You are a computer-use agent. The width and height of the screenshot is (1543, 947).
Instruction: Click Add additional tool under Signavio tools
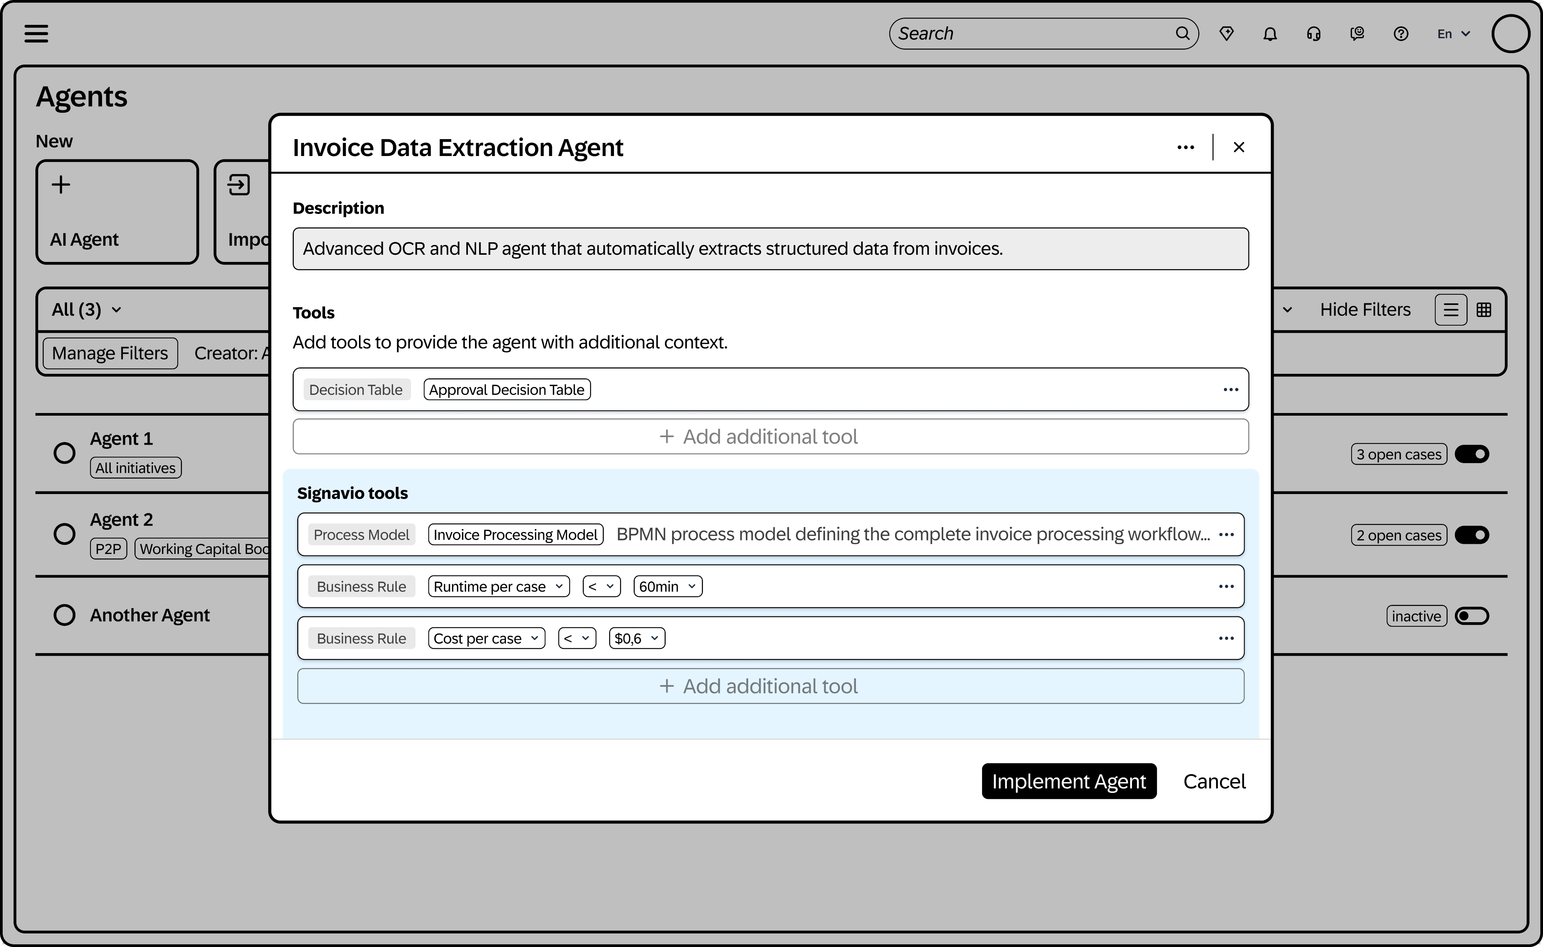(x=770, y=687)
